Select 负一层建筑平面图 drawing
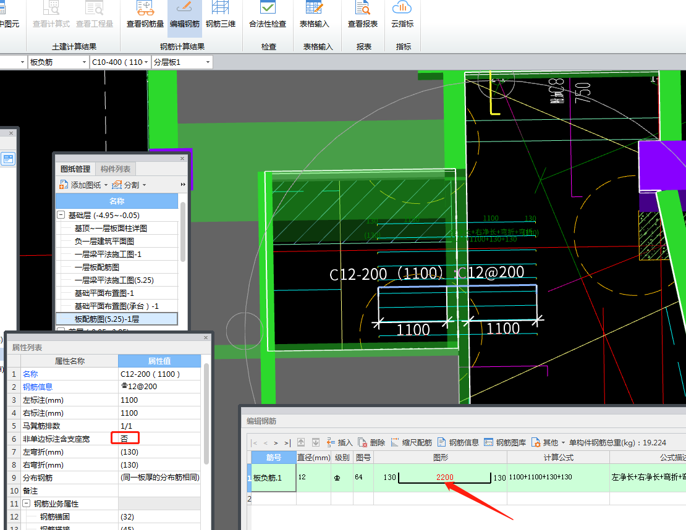 pos(104,242)
